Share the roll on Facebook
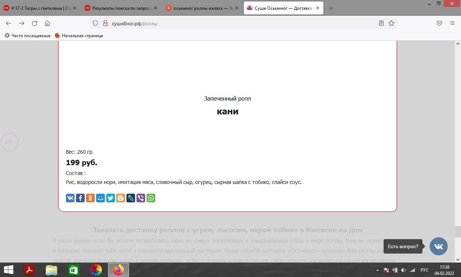Viewport: 461px width, 277px height. [x=80, y=198]
